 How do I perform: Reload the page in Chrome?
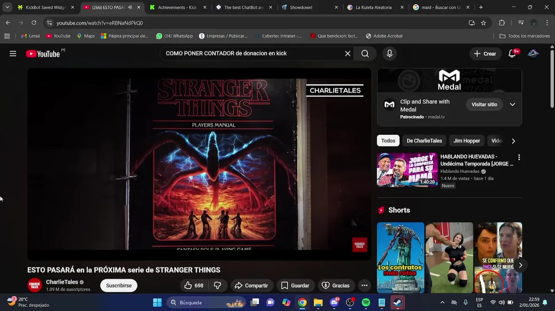34,23
